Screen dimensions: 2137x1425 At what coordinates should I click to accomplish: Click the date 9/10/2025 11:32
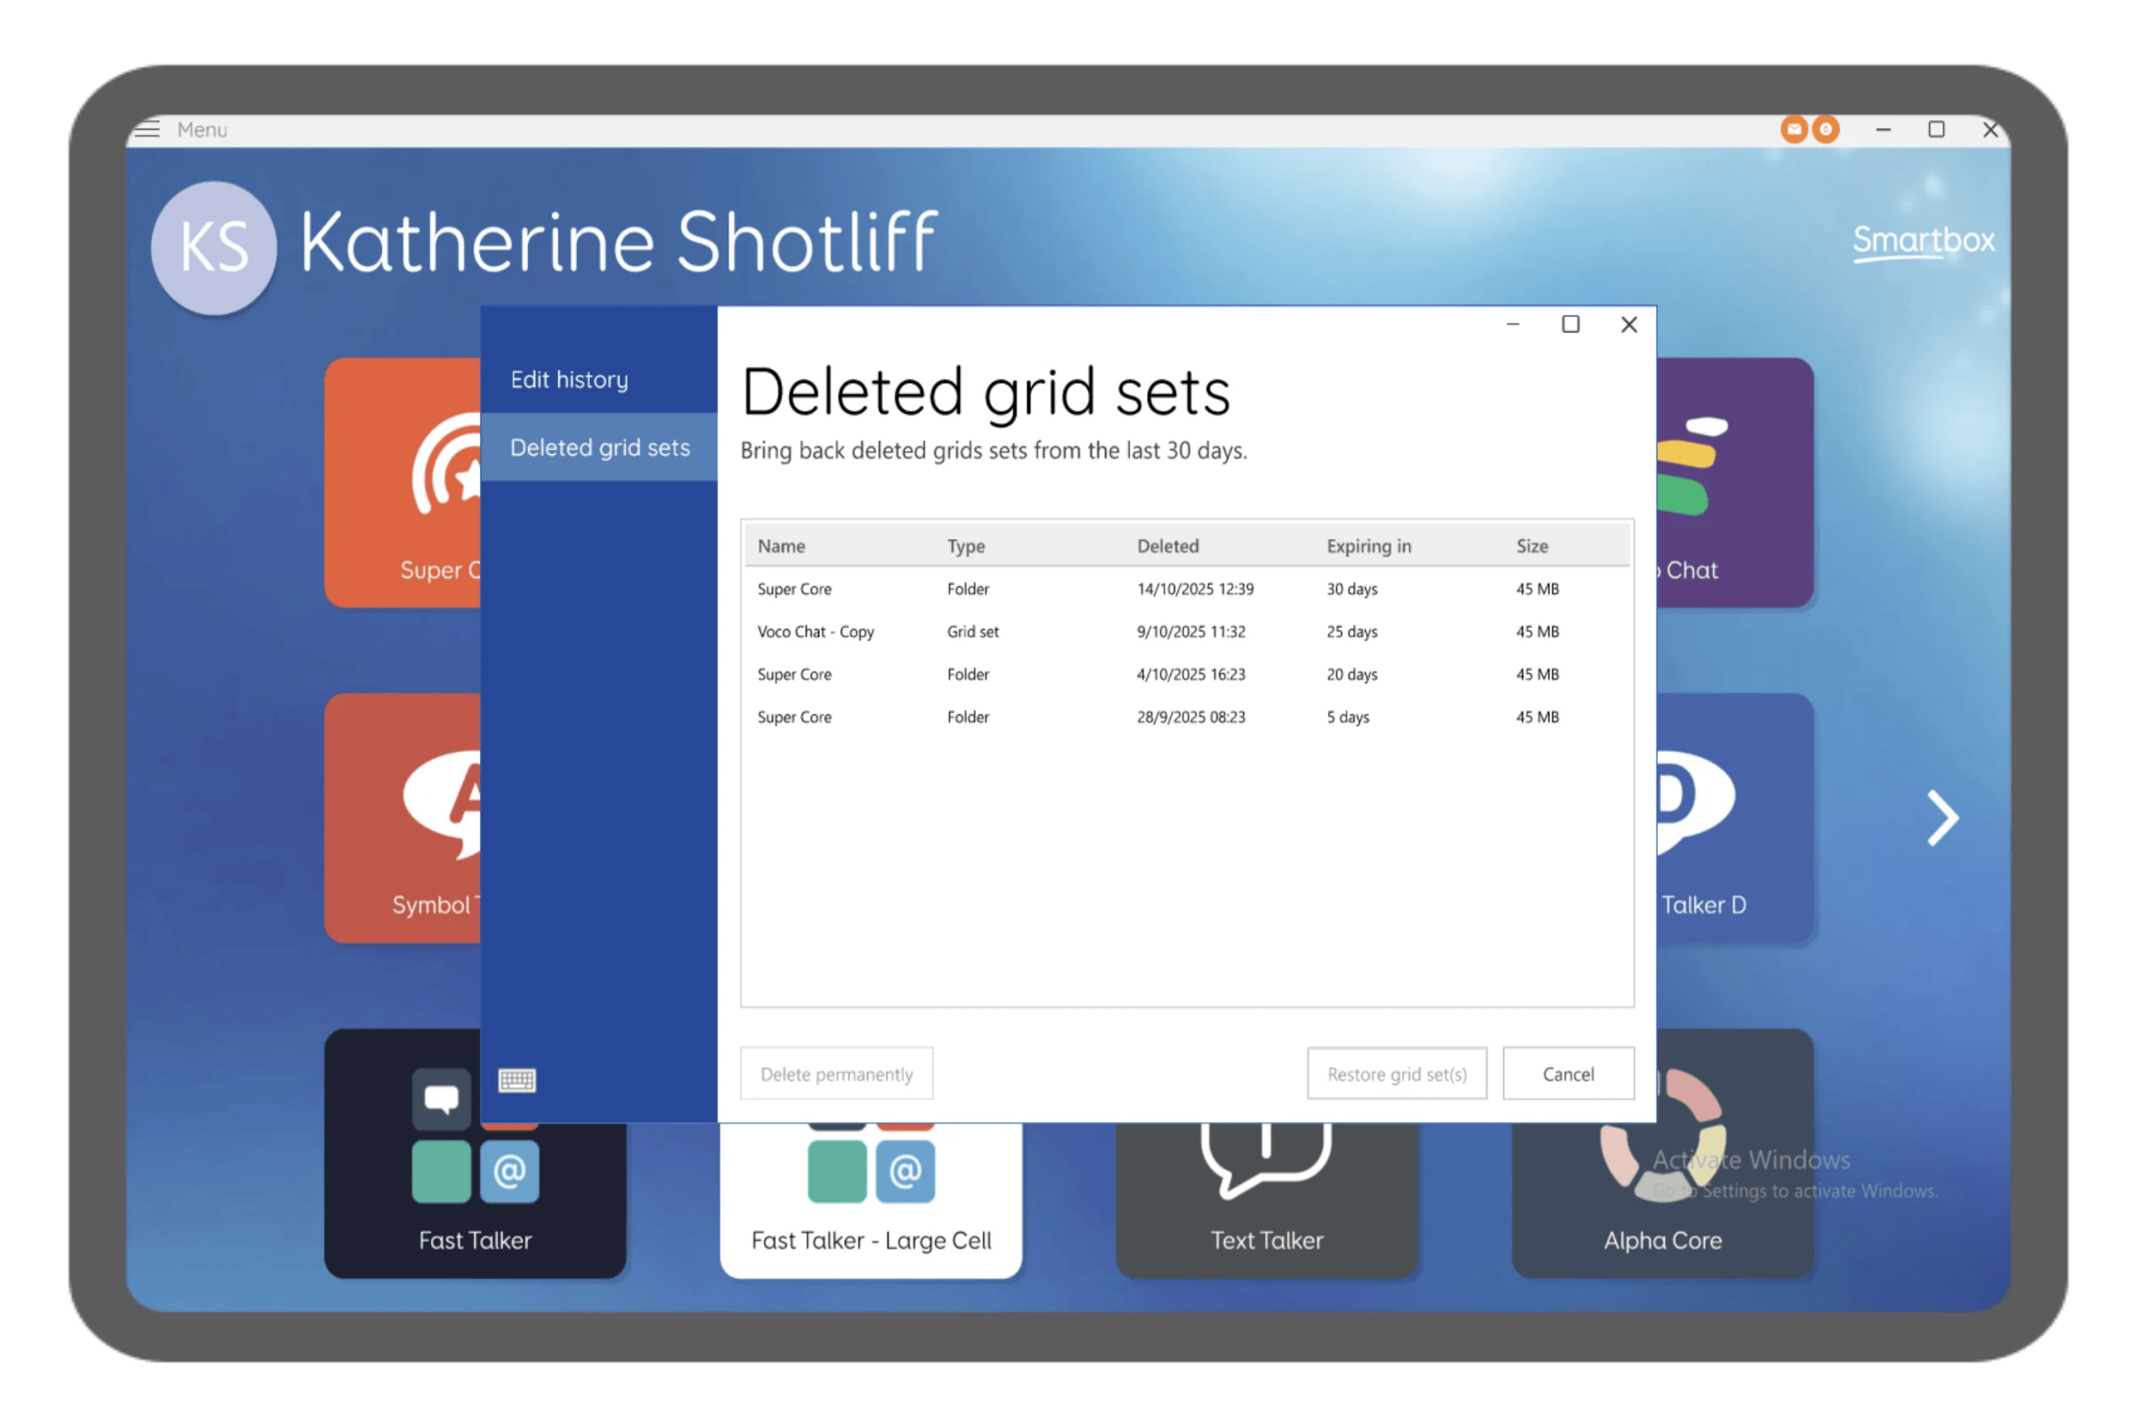1191,631
